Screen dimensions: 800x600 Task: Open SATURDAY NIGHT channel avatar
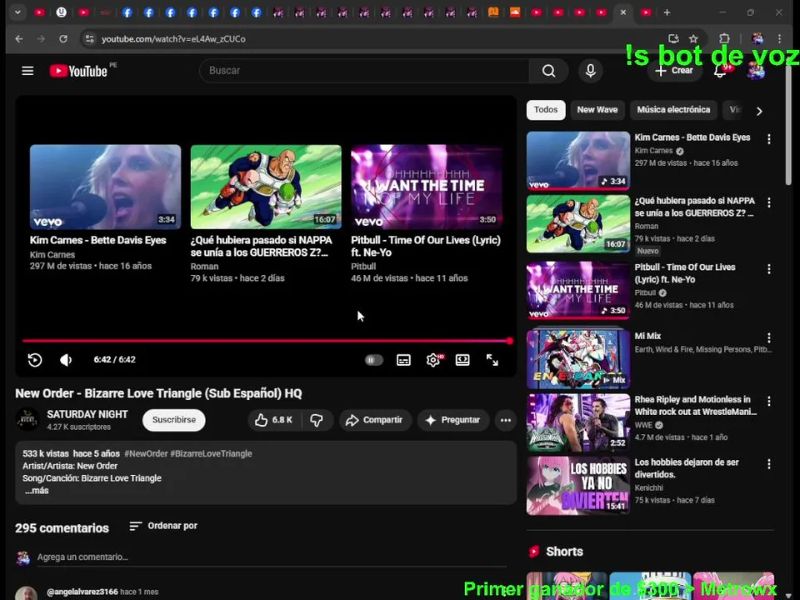click(x=27, y=420)
